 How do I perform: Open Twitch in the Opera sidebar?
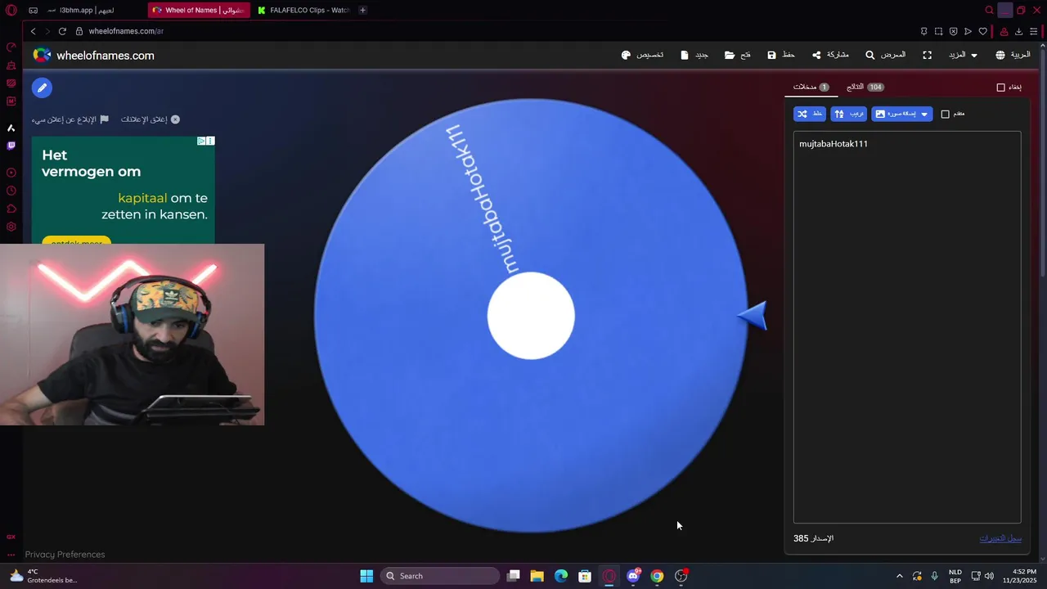(x=11, y=146)
